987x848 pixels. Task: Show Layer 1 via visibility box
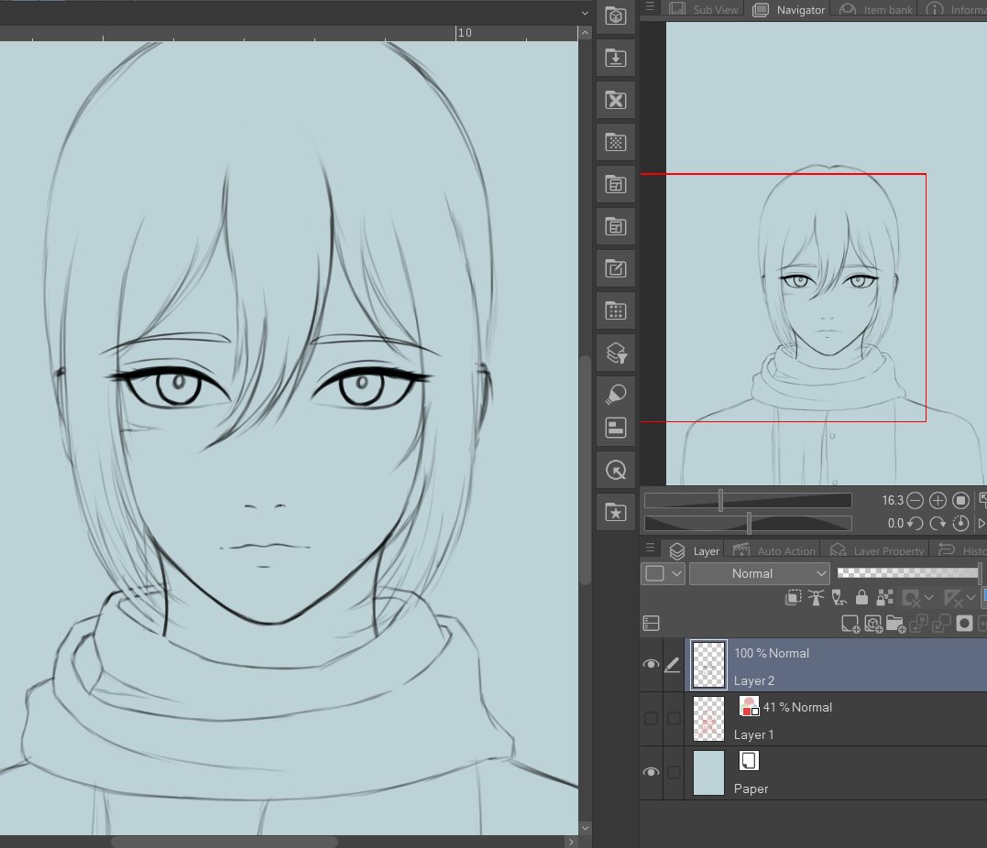(652, 718)
